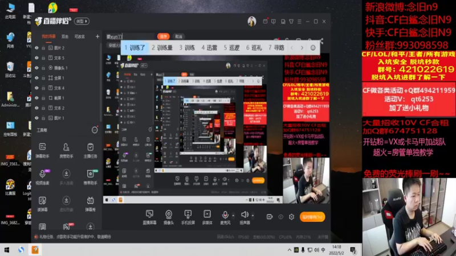Image resolution: width=456 pixels, height=256 pixels.
Task: Open Windows Start menu
Action: [x=7, y=250]
